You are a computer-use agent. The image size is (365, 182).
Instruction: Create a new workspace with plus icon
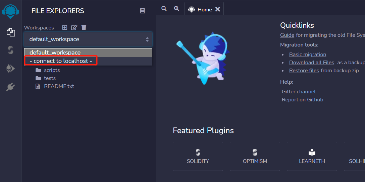click(x=65, y=27)
